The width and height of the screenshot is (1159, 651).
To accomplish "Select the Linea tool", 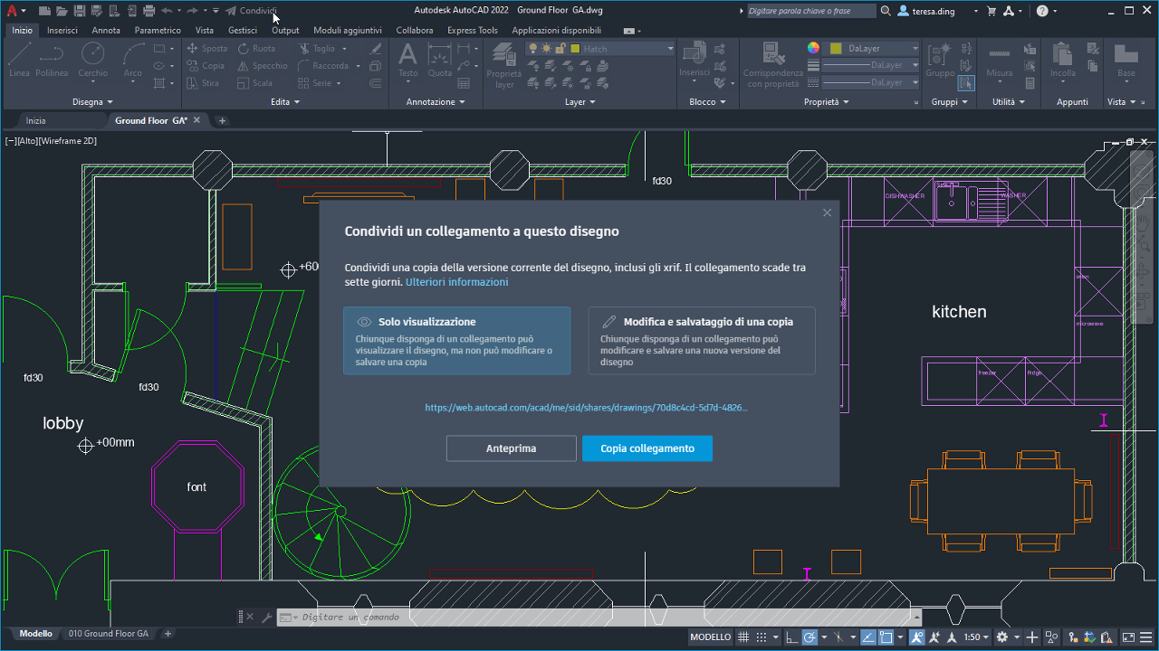I will 19,60.
